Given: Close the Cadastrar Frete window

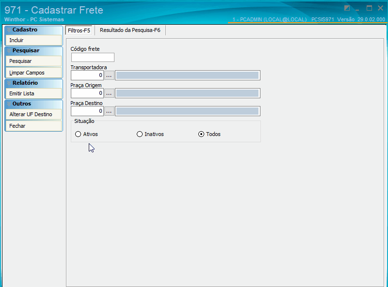Looking at the screenshot, I should [x=381, y=8].
